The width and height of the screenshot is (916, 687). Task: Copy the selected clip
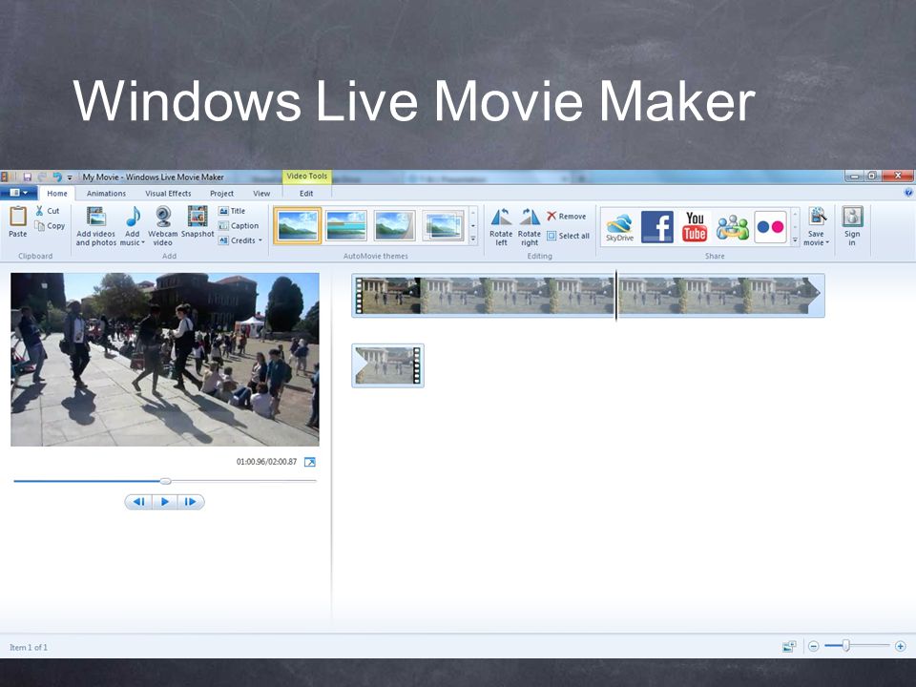tap(50, 225)
